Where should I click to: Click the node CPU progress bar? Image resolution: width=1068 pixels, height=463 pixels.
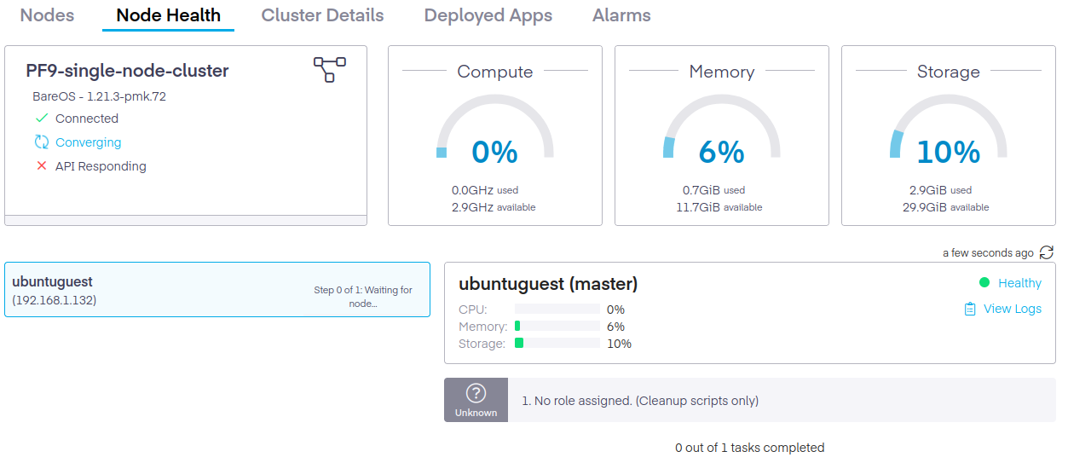tap(557, 310)
